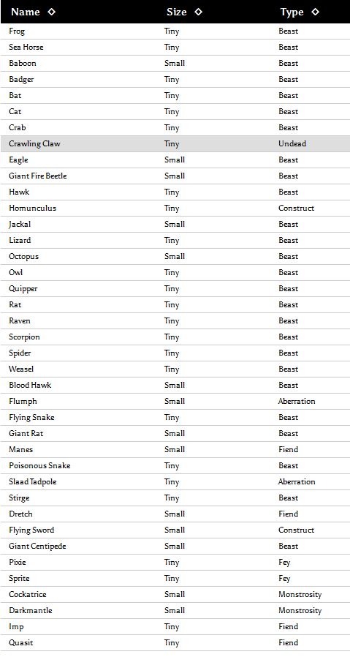
Task: Click the sort diamond icon beside Size
Action: pyautogui.click(x=199, y=12)
